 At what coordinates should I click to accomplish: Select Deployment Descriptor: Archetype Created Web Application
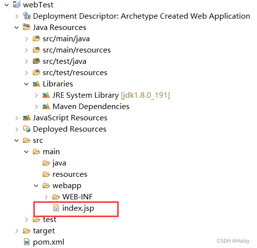(141, 16)
